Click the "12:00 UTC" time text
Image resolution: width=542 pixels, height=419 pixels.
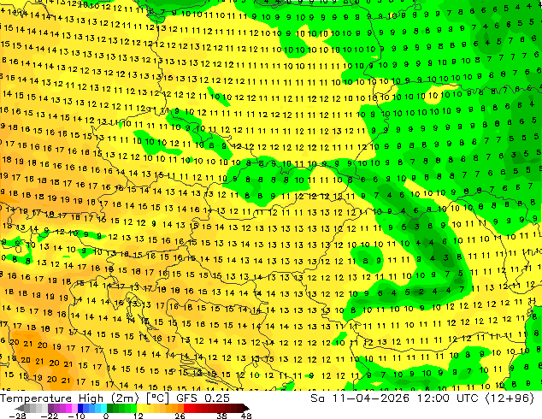(448, 398)
